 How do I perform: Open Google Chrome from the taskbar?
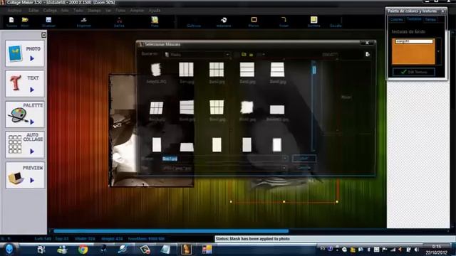[x=83, y=250]
